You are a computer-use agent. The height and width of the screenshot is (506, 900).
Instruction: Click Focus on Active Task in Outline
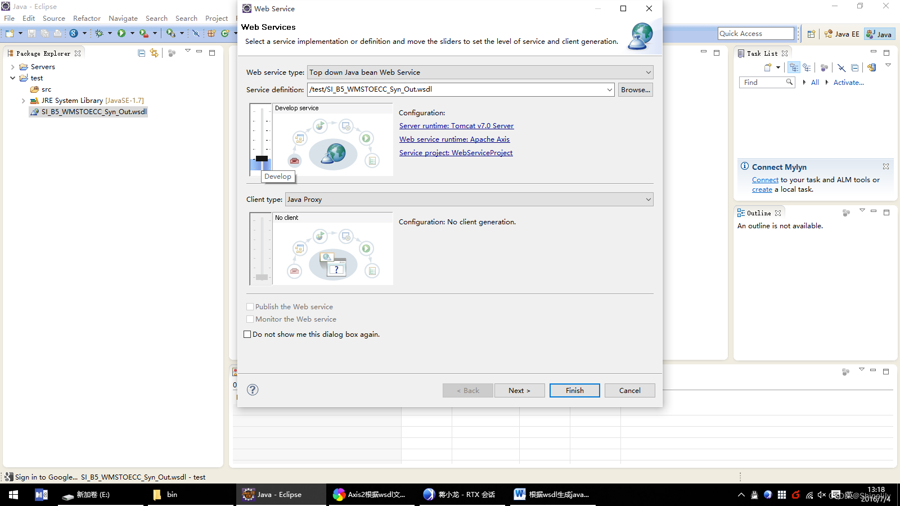(846, 213)
